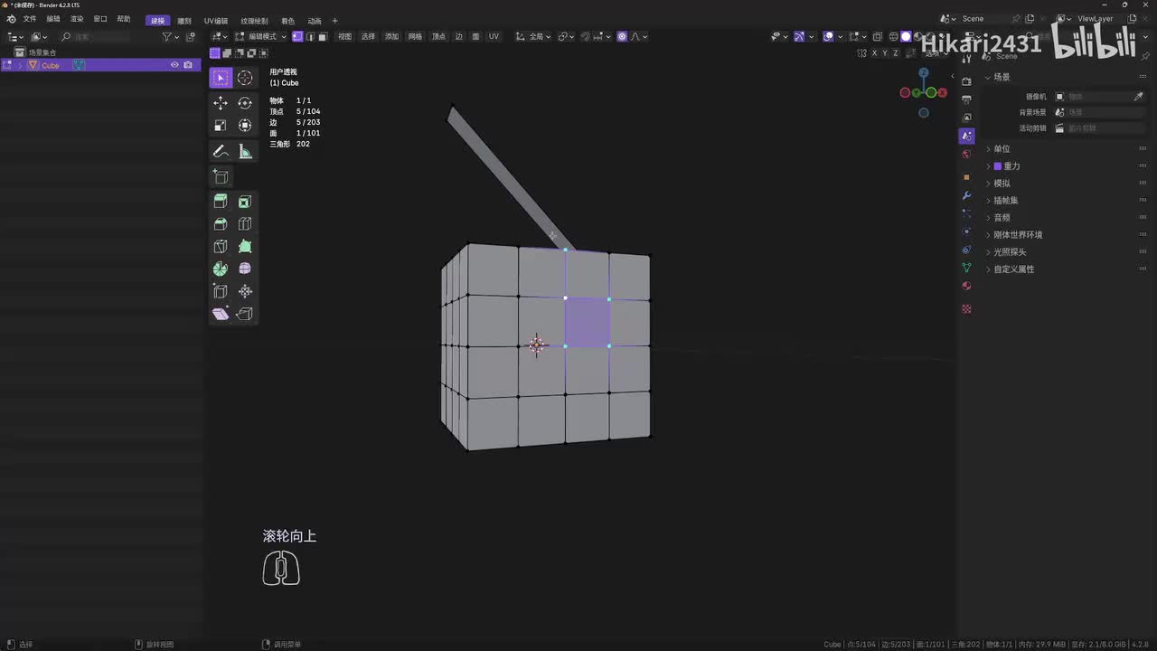1157x651 pixels.
Task: Click the camera object field
Action: (x=1098, y=96)
